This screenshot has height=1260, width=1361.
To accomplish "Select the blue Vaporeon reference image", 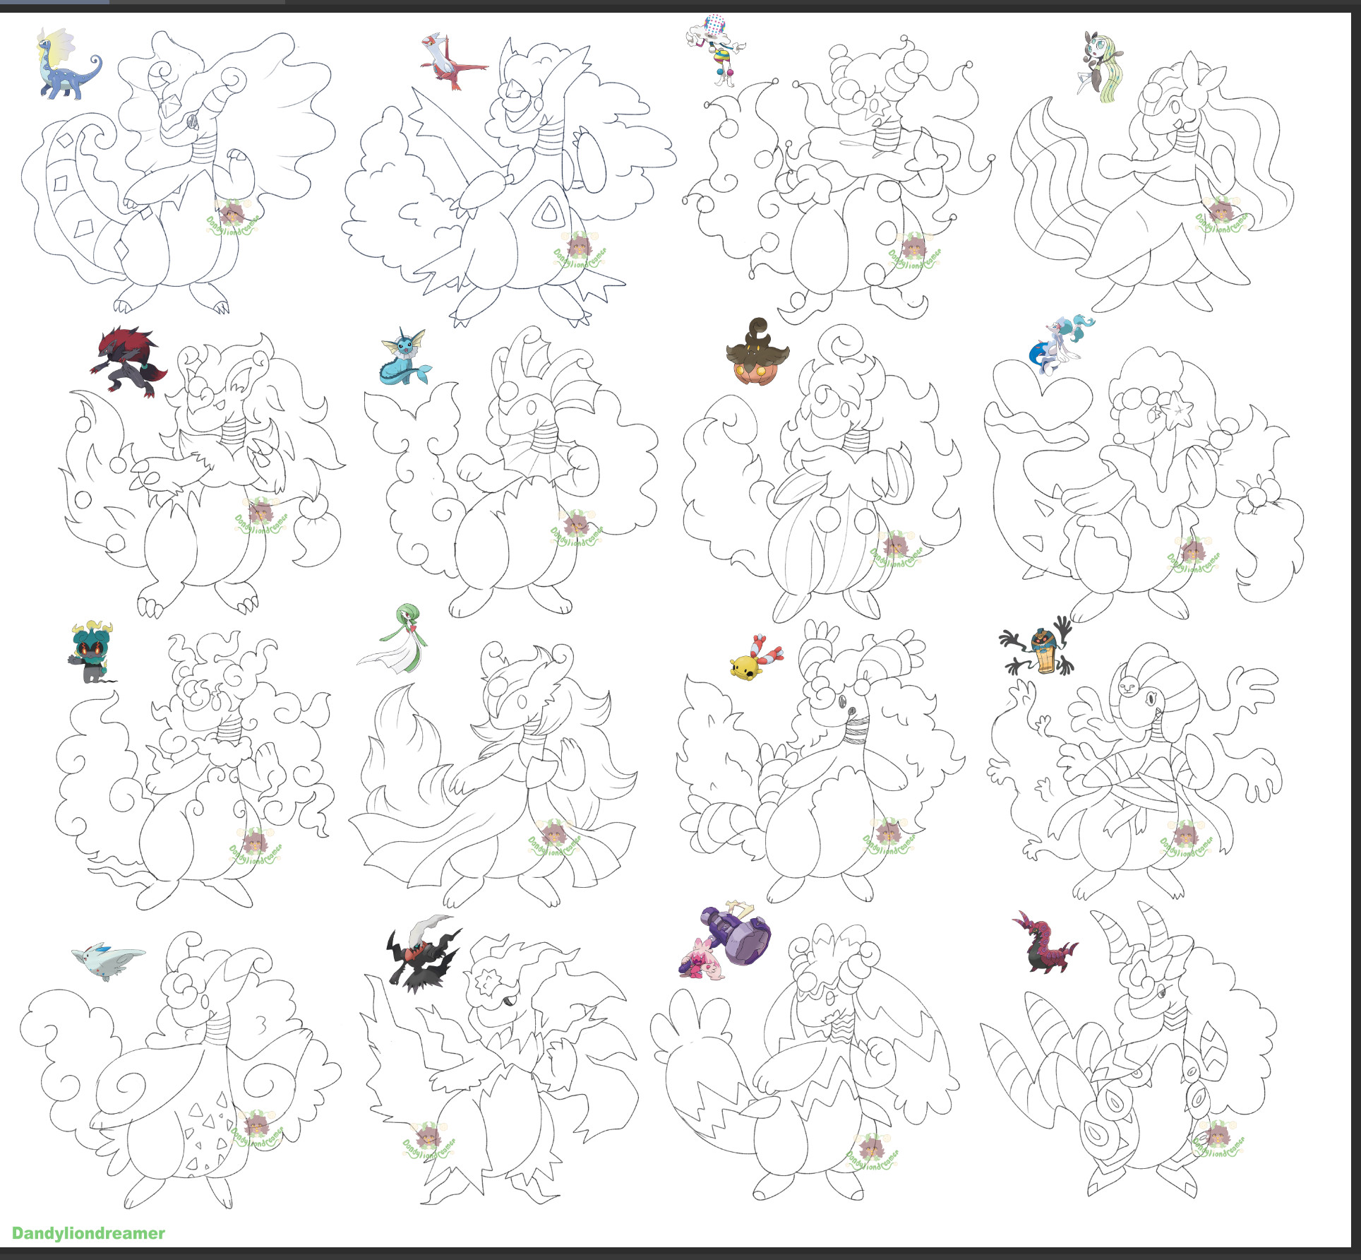I will [x=405, y=357].
